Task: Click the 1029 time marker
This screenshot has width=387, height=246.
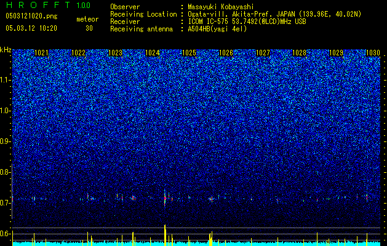Action: (x=337, y=53)
